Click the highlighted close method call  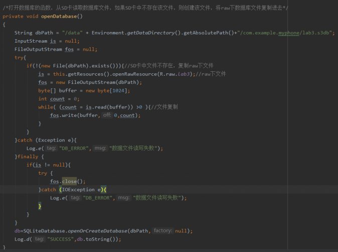click(69, 181)
